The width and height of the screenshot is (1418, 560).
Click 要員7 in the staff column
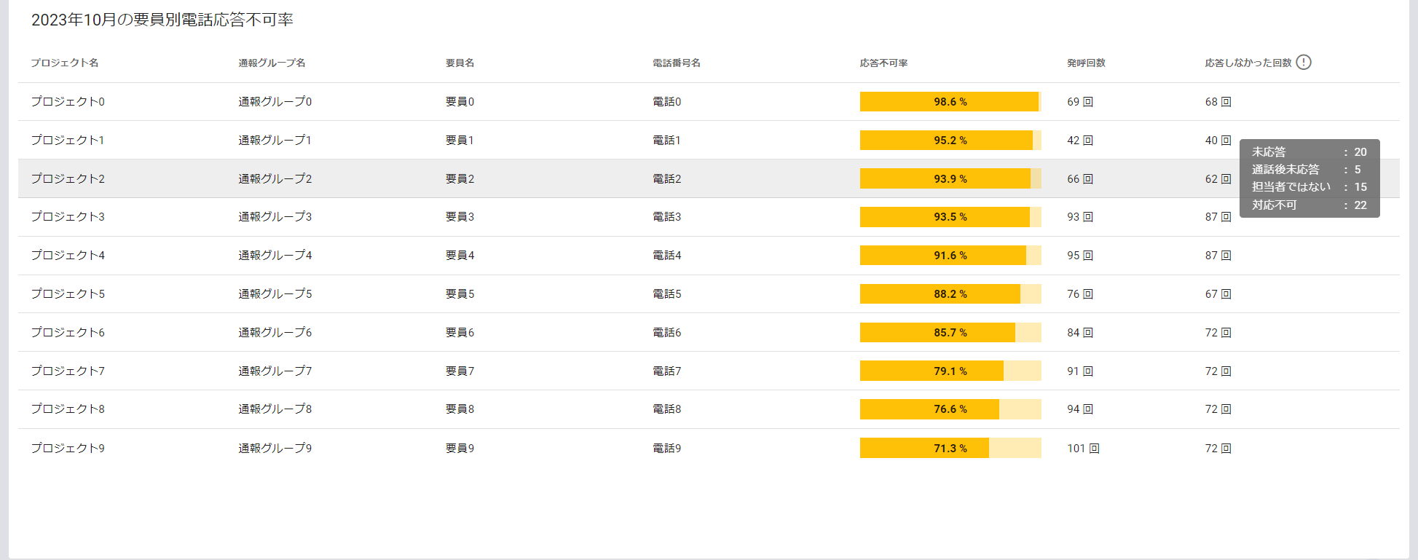click(x=460, y=371)
